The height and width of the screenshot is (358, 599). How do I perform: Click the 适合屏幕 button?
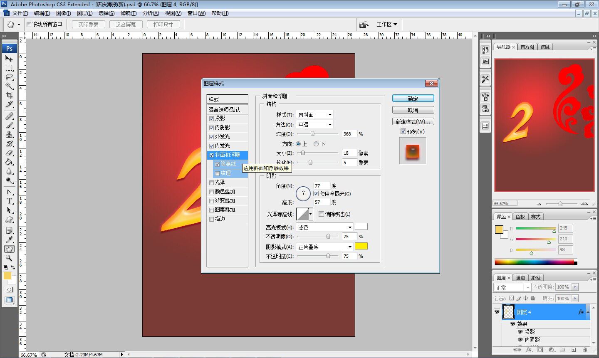126,25
